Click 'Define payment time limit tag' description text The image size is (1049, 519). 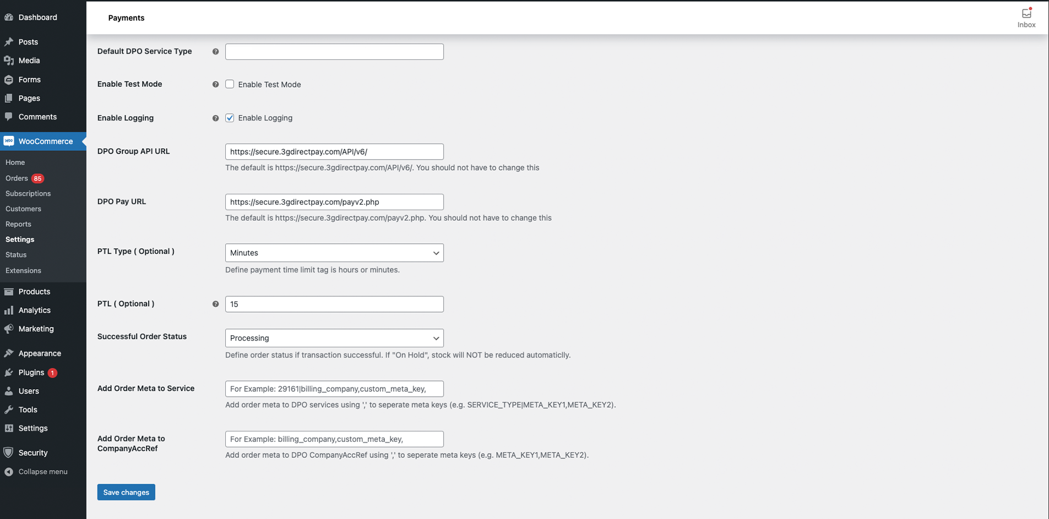click(x=312, y=270)
